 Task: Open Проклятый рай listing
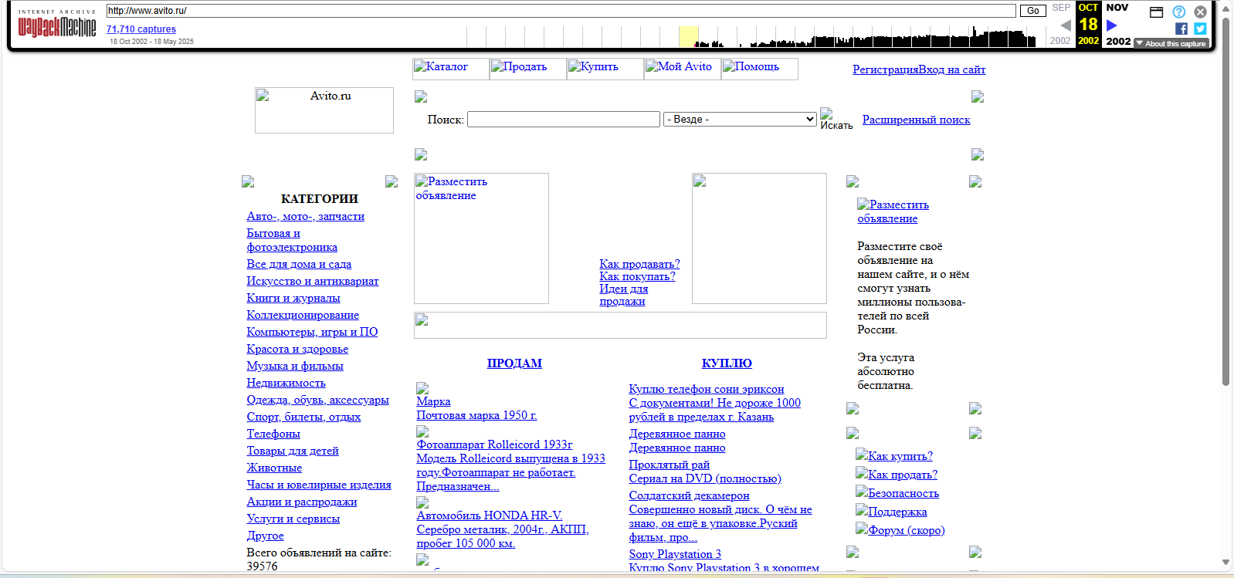(x=670, y=465)
